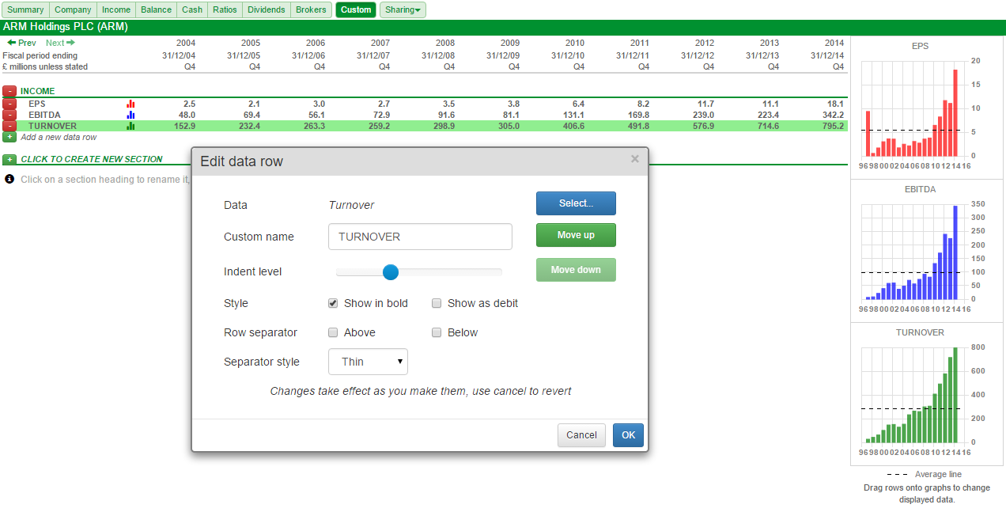Viewport: 1006px width, 512px height.
Task: Go to next years with Next arrow
Action: click(x=60, y=43)
